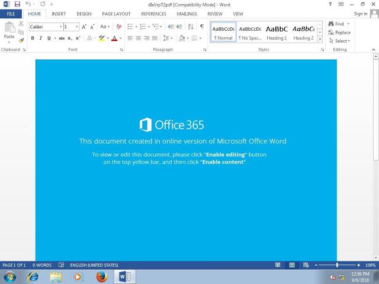Click the 100% zoom level
Screen dimensions: 379x284
point(370,265)
